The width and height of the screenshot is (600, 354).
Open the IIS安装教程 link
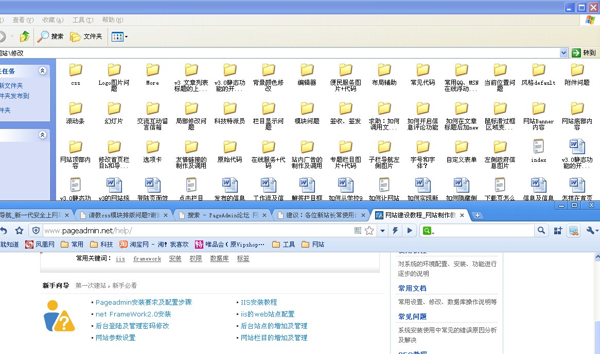click(x=259, y=302)
